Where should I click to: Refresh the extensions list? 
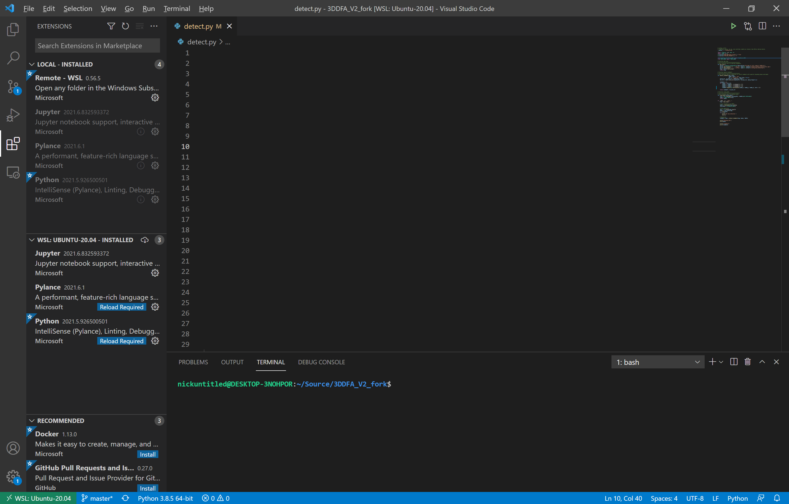click(125, 26)
